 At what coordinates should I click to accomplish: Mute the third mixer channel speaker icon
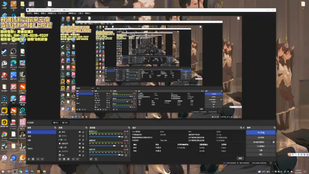coord(122,155)
